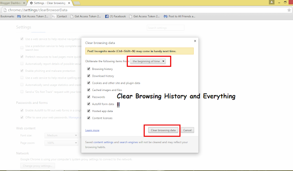Open the Contact bookmark
The height and width of the screenshot is (171, 293).
click(60, 16)
